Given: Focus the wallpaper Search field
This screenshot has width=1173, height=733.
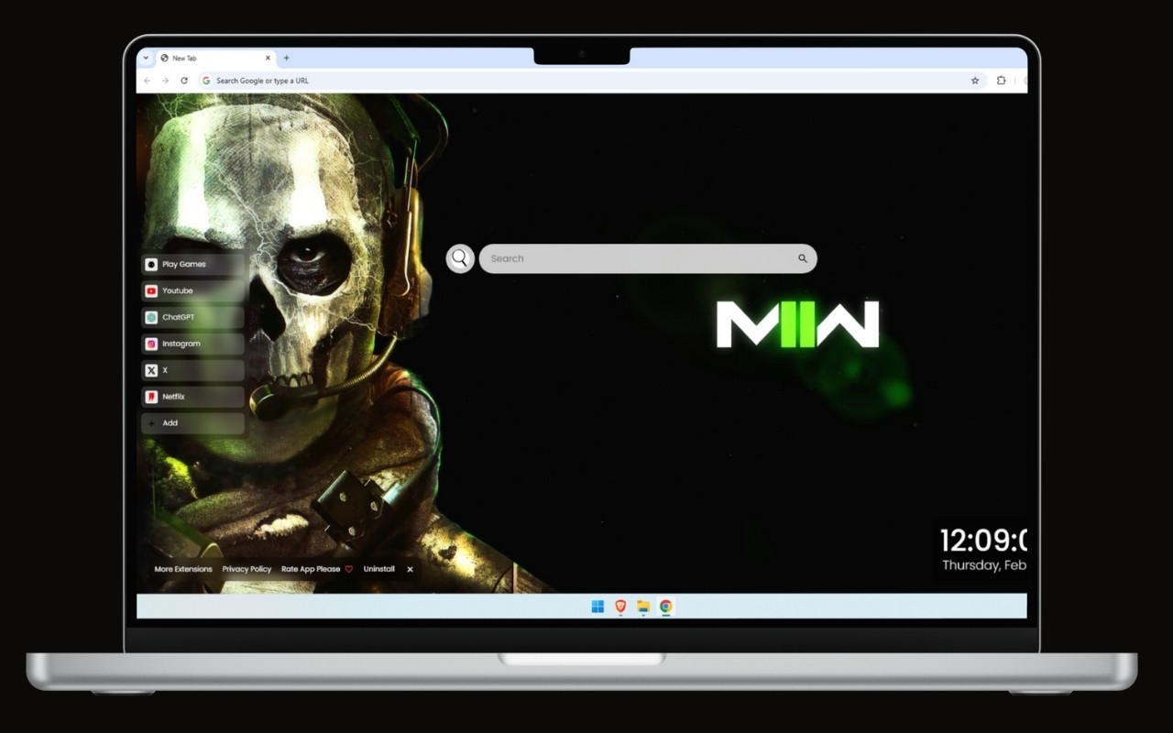Looking at the screenshot, I should (x=647, y=258).
